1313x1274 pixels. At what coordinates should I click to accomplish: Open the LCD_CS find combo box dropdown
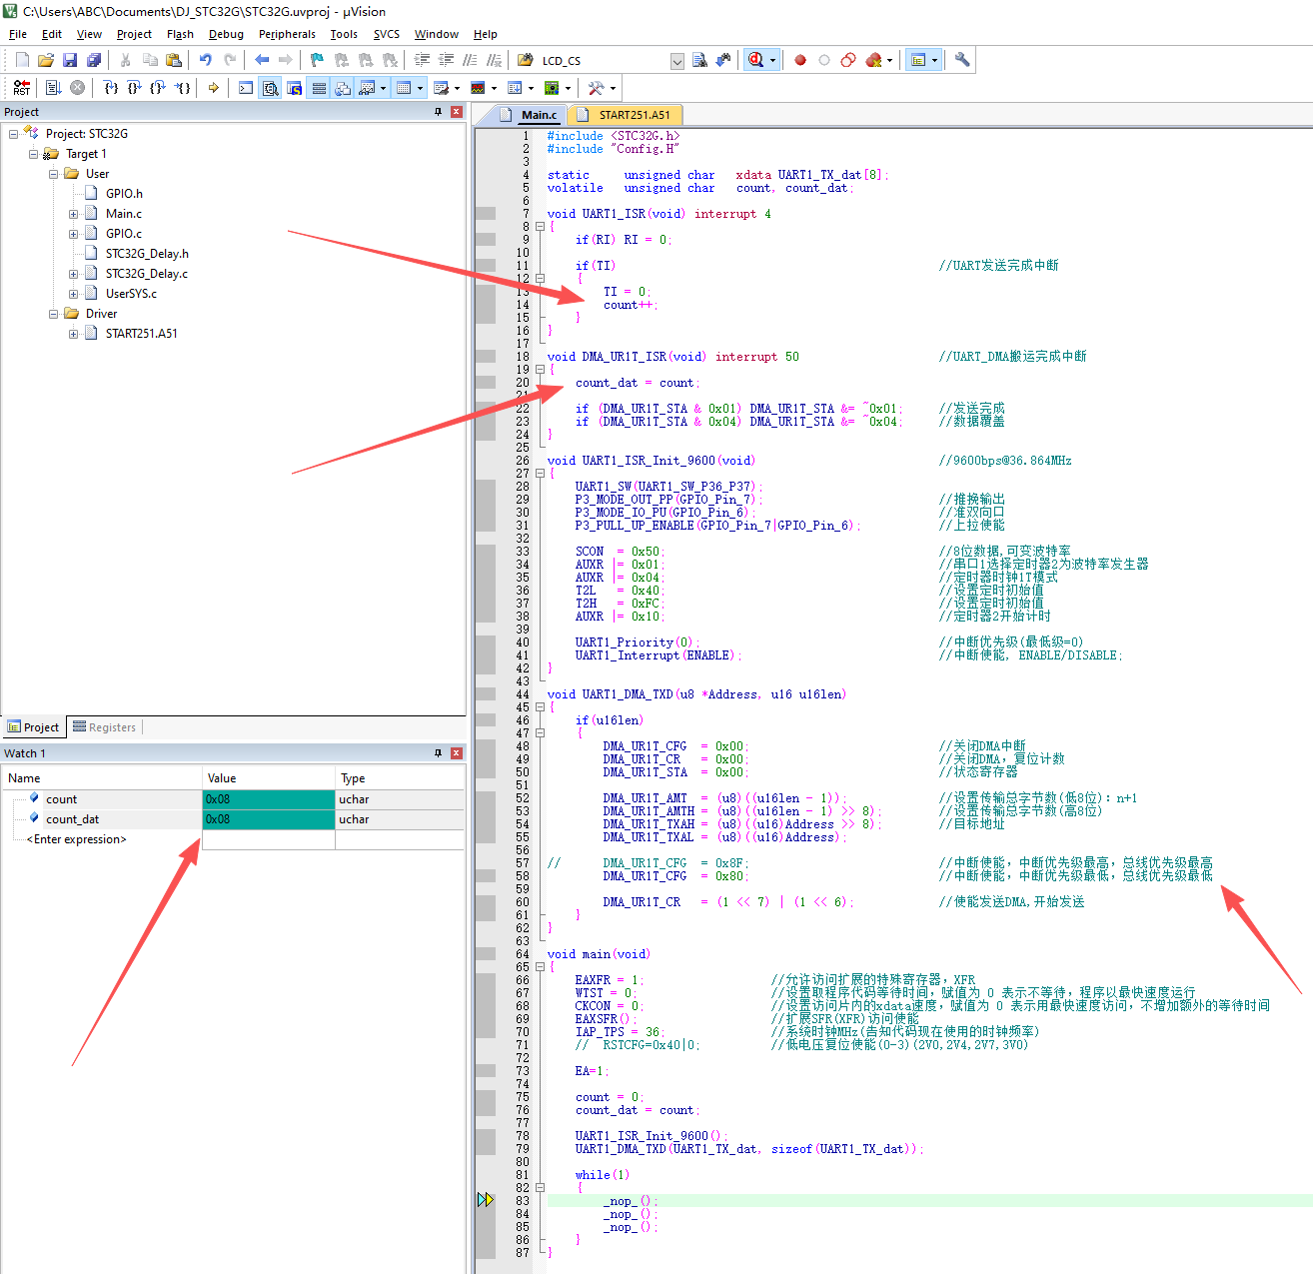tap(676, 61)
